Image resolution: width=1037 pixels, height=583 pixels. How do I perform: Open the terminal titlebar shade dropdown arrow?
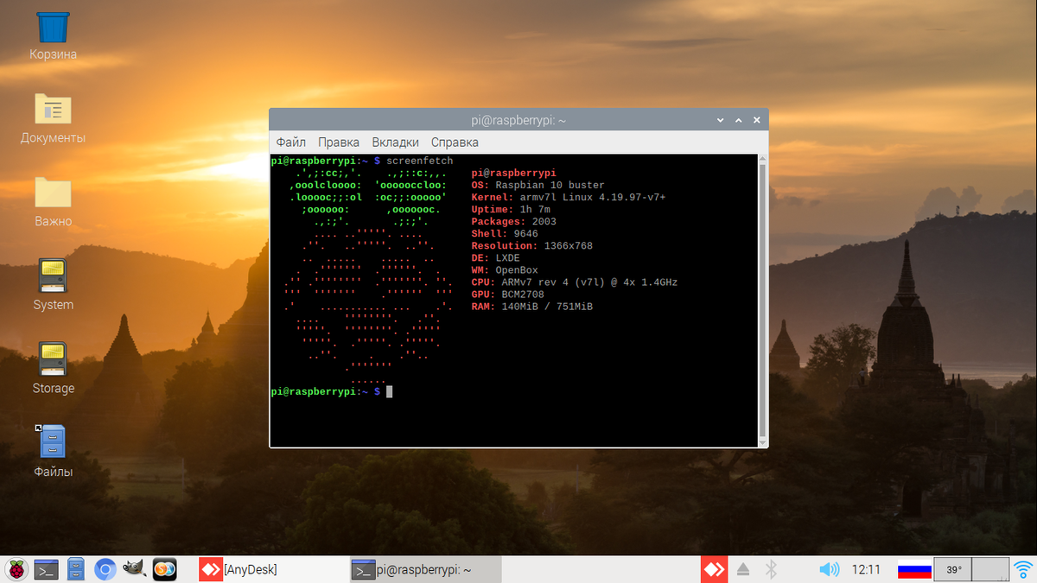[x=720, y=120]
